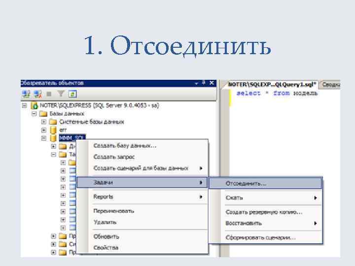Select the err database label

click(x=63, y=130)
